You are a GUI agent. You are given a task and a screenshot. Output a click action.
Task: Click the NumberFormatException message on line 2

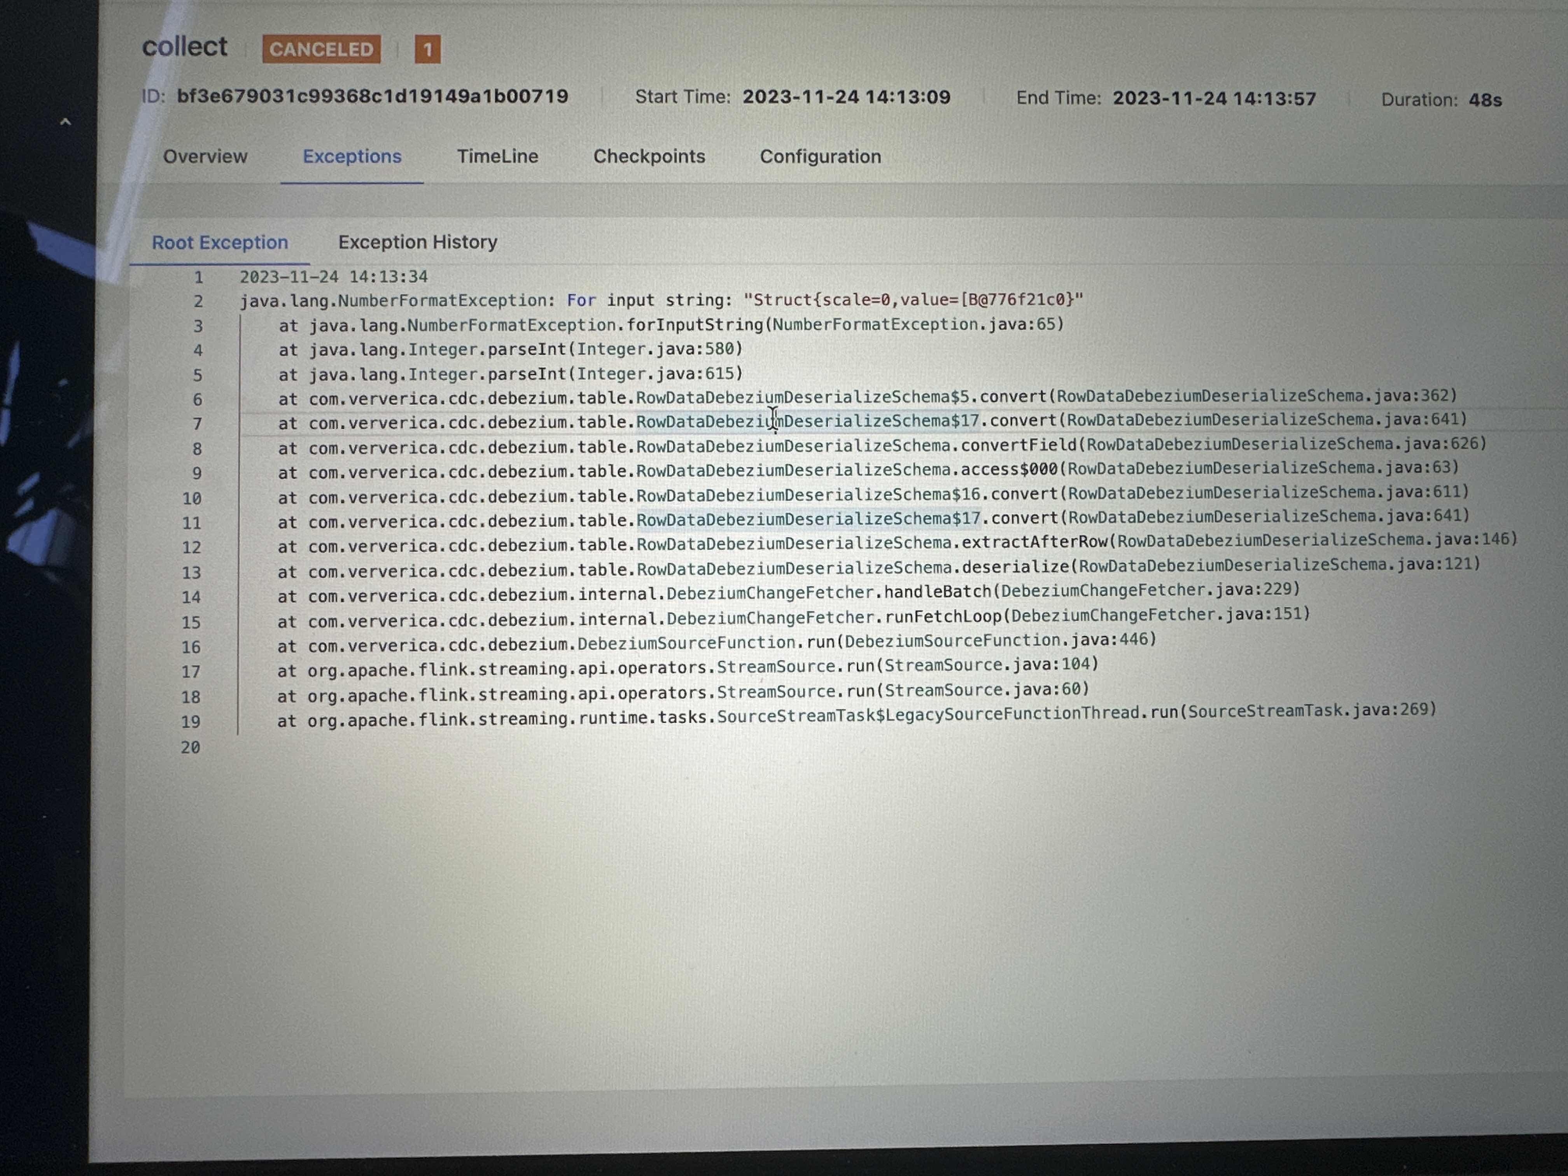pos(661,301)
